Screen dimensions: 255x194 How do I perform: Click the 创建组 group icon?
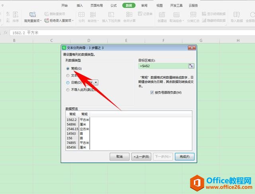pos(162,15)
